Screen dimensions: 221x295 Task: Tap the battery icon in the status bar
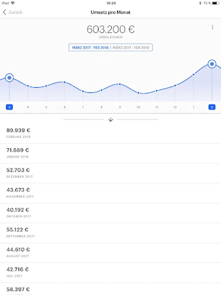[x=215, y=3]
